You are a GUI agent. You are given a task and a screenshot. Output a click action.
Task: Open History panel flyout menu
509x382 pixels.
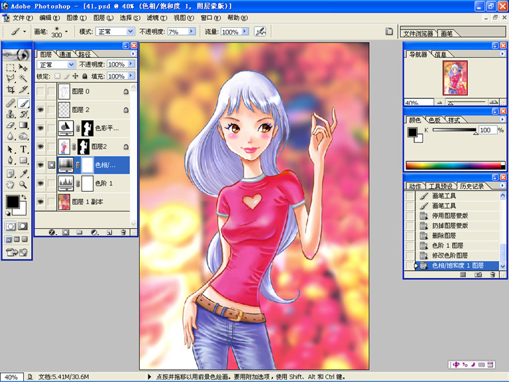click(x=502, y=186)
